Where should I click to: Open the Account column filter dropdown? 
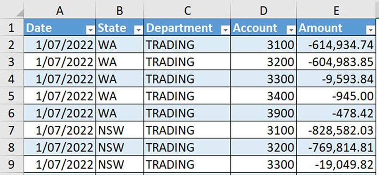(291, 30)
